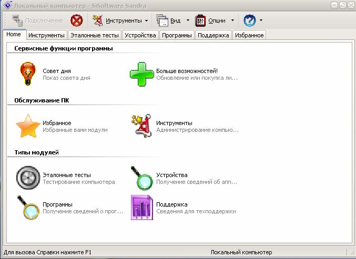The height and width of the screenshot is (259, 356).
Task: Click the red disconnect X toolbar icon
Action: 77,20
